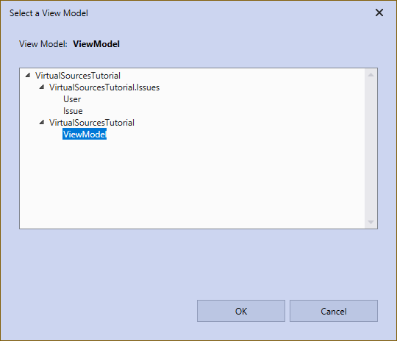
Task: Select the root VirtualSourcesTutorial node
Action: point(77,76)
